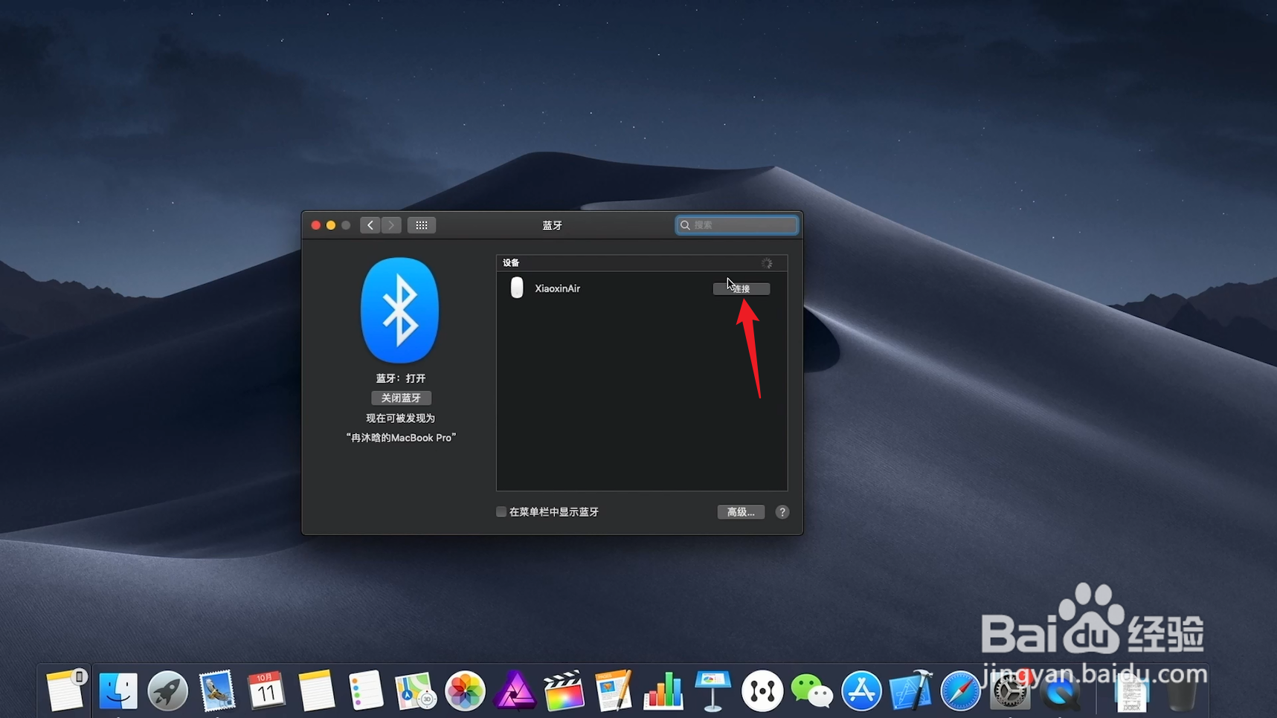Screen dimensions: 1277x718
Task: Open the white circular M-shaped app icon
Action: pyautogui.click(x=762, y=690)
